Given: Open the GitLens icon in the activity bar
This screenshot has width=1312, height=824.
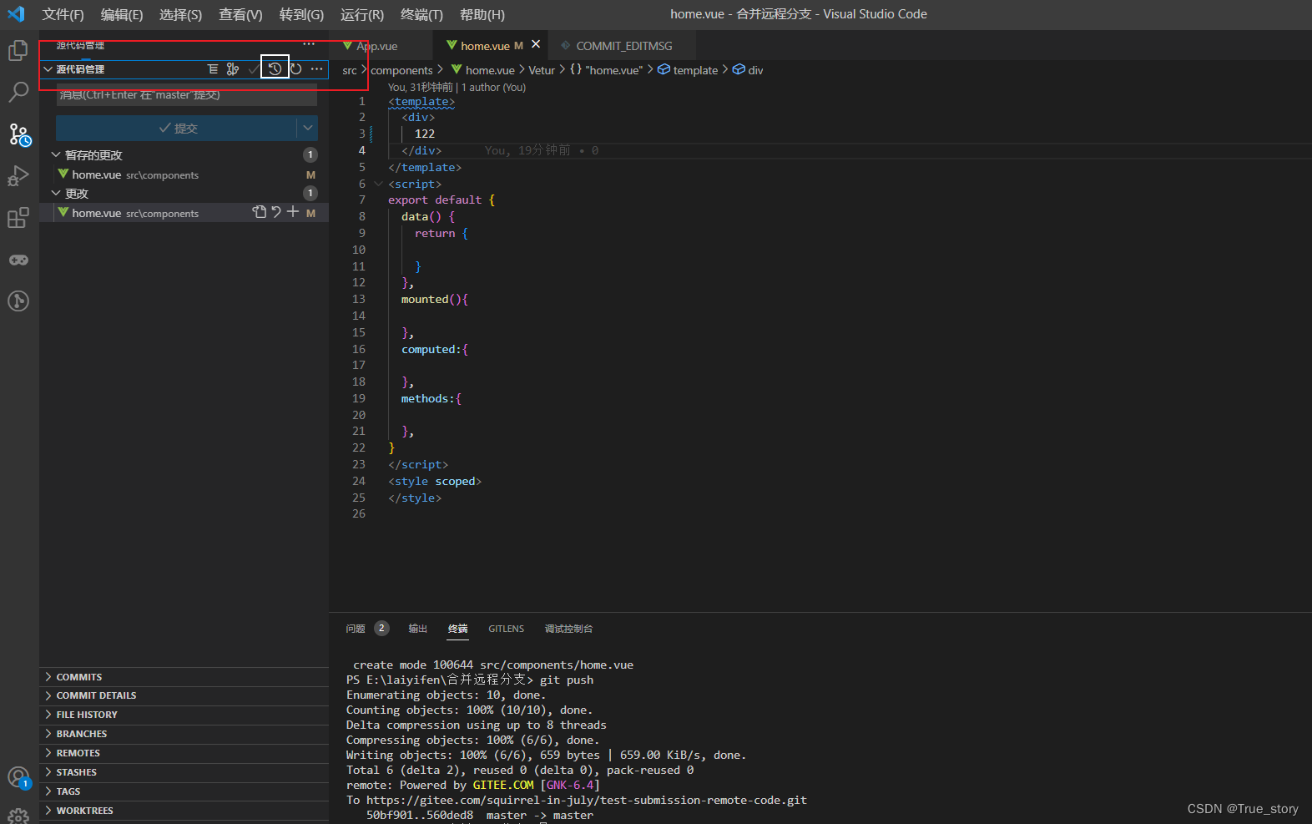Looking at the screenshot, I should tap(18, 301).
